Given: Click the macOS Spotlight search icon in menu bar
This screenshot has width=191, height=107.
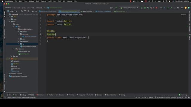Looking at the screenshot, I should [x=167, y=1].
